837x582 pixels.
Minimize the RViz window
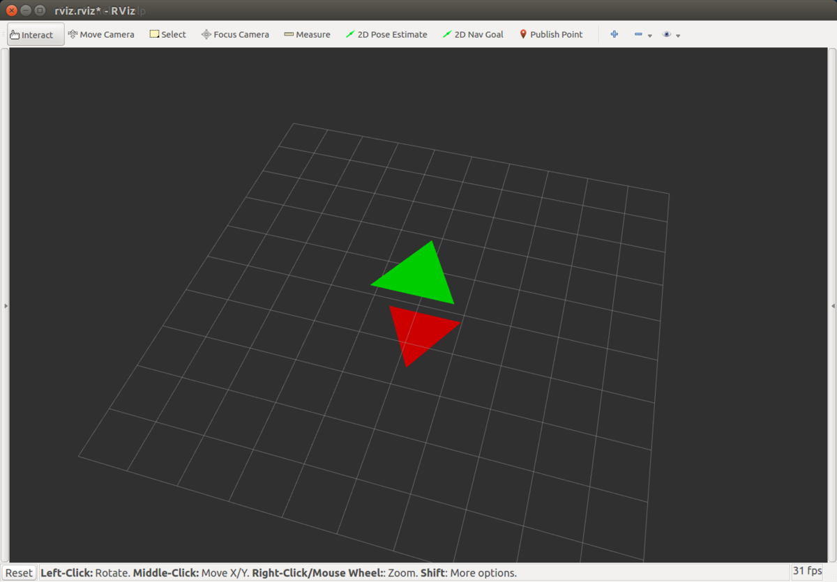click(26, 10)
